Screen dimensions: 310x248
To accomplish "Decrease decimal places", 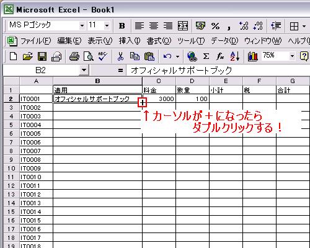I will point(258,26).
